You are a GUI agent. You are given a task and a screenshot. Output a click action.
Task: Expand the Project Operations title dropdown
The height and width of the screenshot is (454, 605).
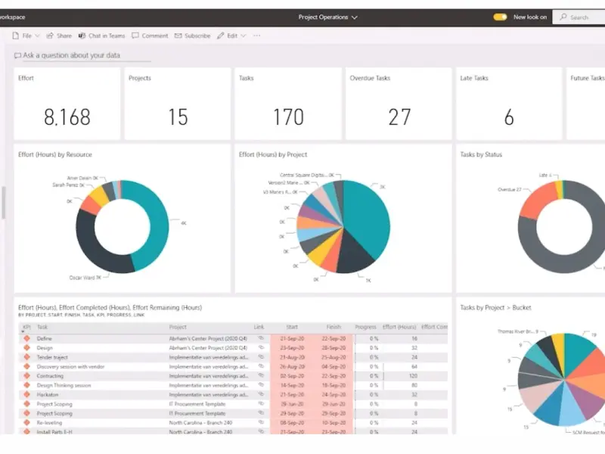[x=328, y=17]
